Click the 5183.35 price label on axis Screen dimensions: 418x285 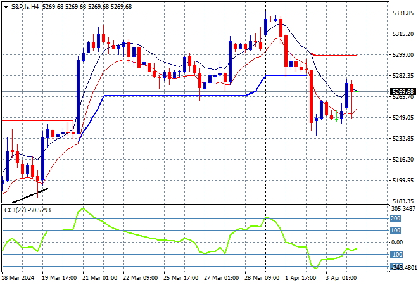pos(402,200)
